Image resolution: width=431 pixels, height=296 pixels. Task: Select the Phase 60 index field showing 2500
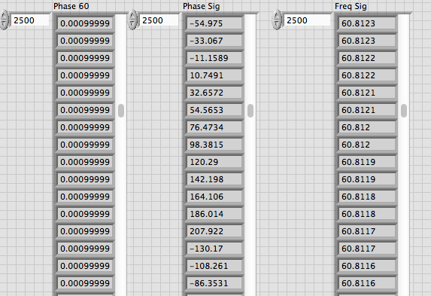(x=30, y=20)
